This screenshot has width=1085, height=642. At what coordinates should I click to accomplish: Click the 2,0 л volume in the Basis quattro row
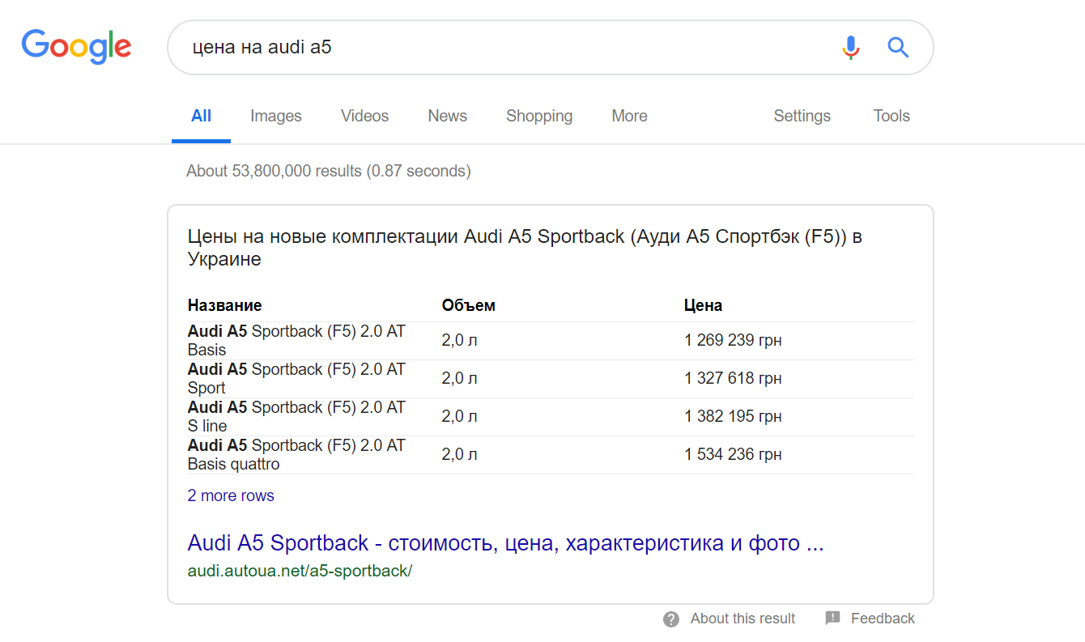(x=459, y=455)
